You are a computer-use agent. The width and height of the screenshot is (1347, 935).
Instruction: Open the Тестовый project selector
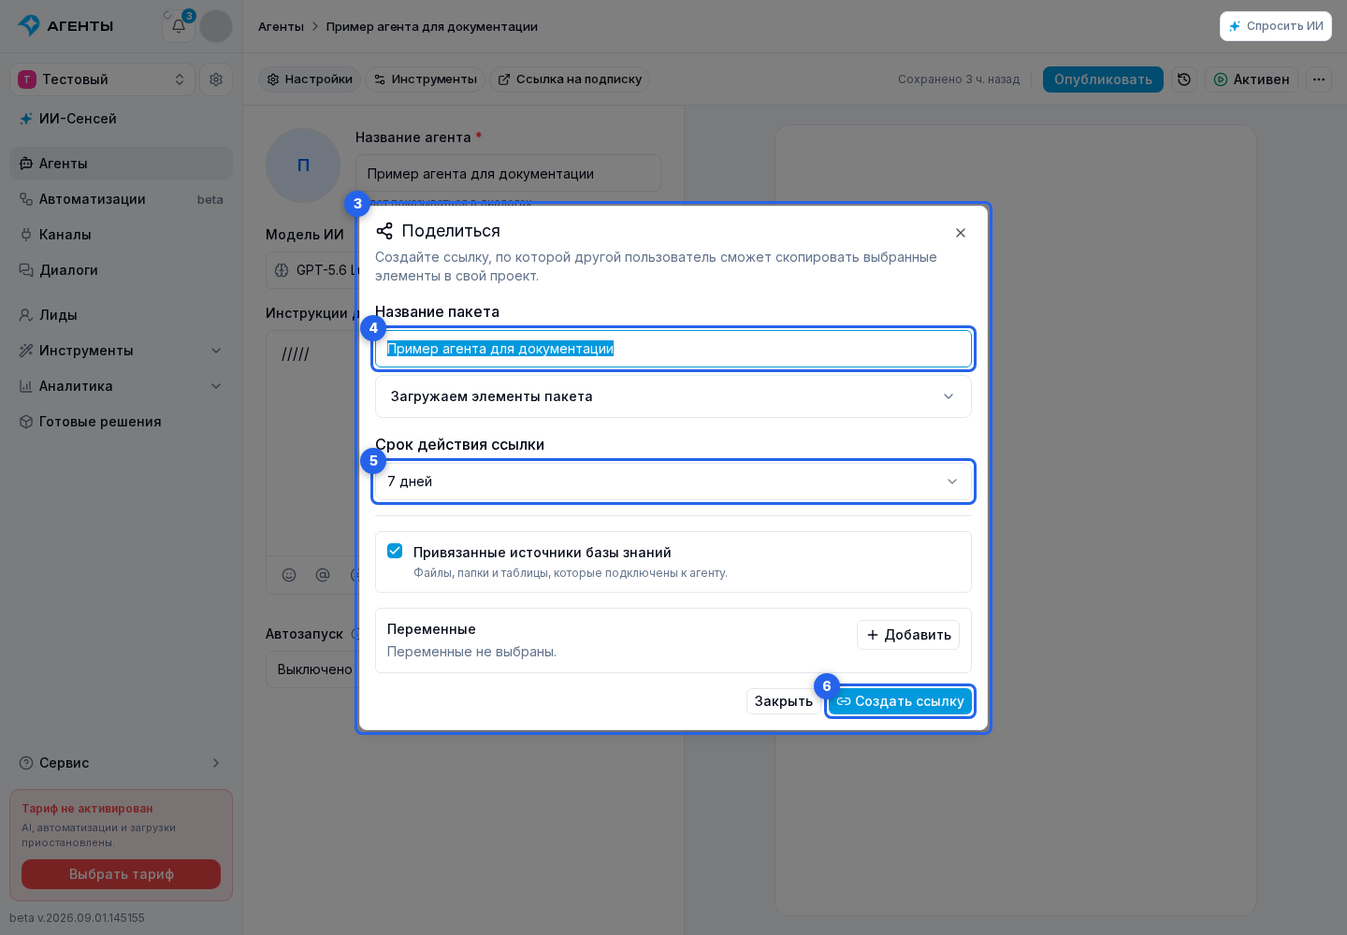pyautogui.click(x=102, y=79)
